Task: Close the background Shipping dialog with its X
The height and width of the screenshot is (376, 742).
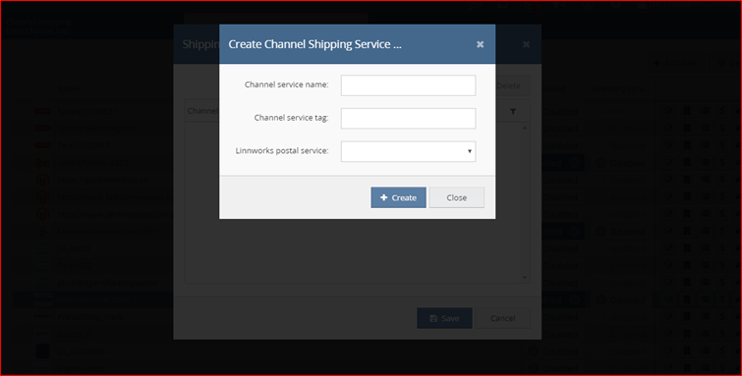Action: [526, 44]
